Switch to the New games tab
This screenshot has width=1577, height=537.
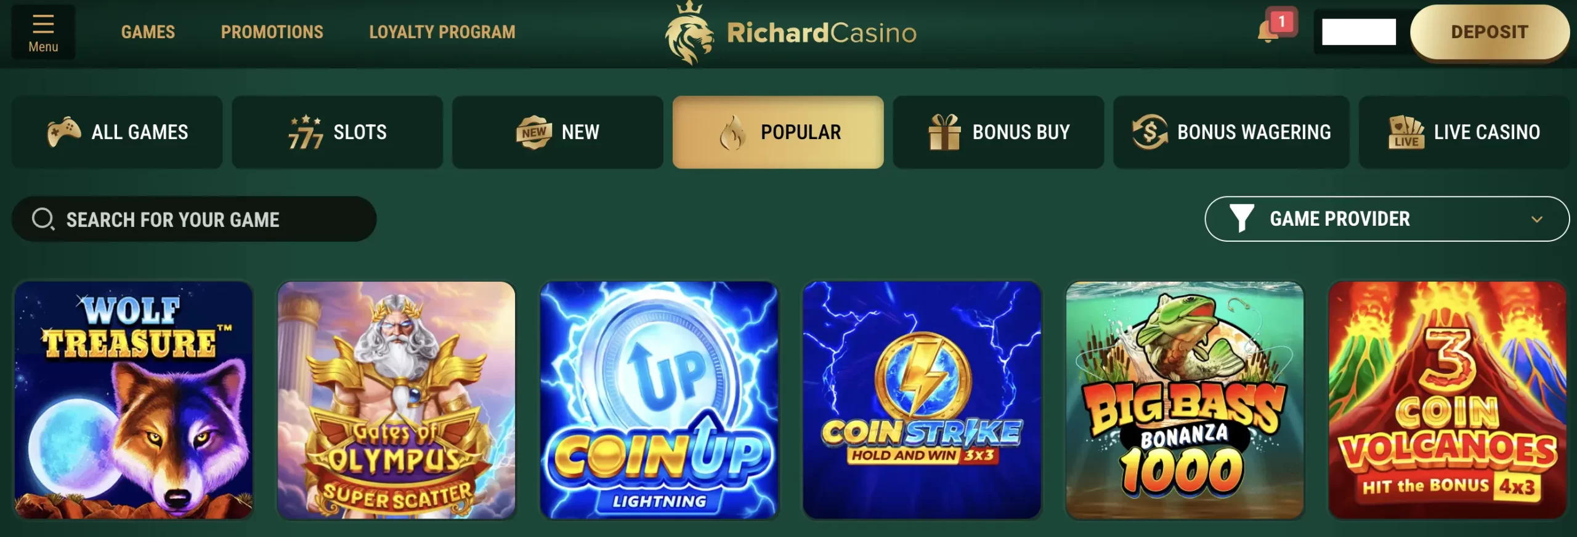point(557,132)
